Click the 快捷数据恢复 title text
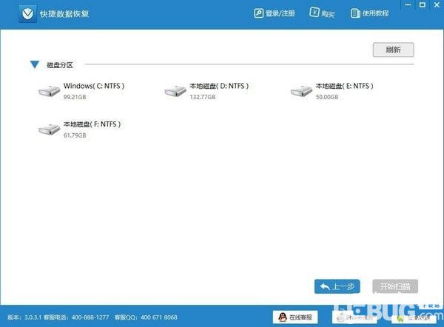 (x=64, y=14)
